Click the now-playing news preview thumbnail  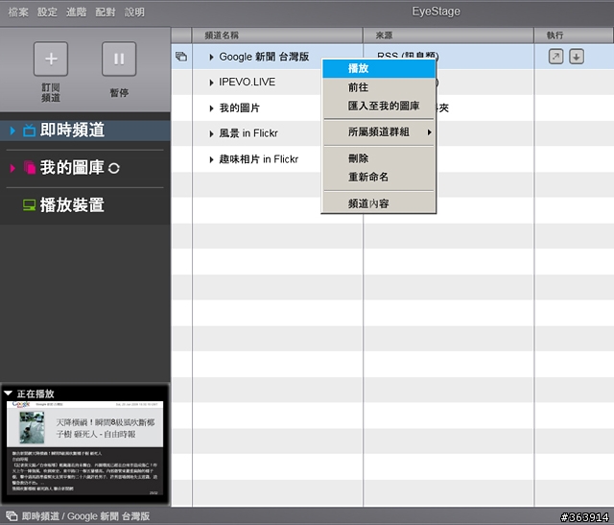[x=84, y=448]
